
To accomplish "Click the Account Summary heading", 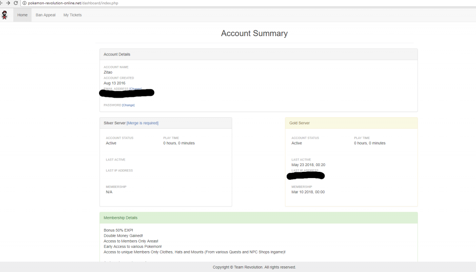I will tap(254, 34).
